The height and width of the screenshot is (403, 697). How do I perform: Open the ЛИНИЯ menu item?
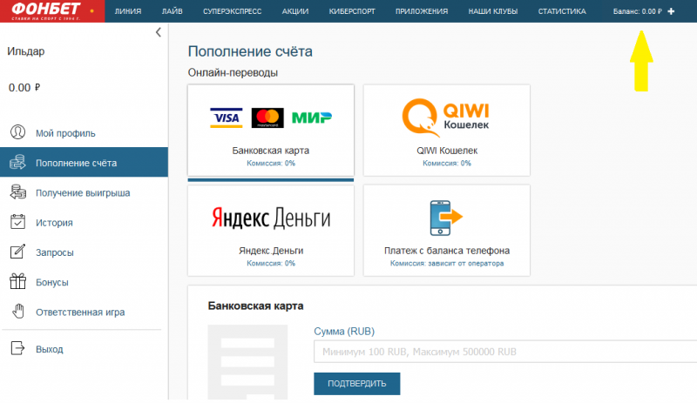128,11
